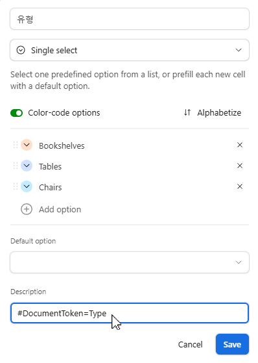Click the drag handle beside Chairs

[x=16, y=186]
